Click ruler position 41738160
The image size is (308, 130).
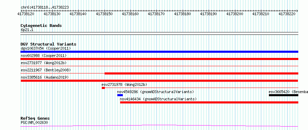point(130,14)
